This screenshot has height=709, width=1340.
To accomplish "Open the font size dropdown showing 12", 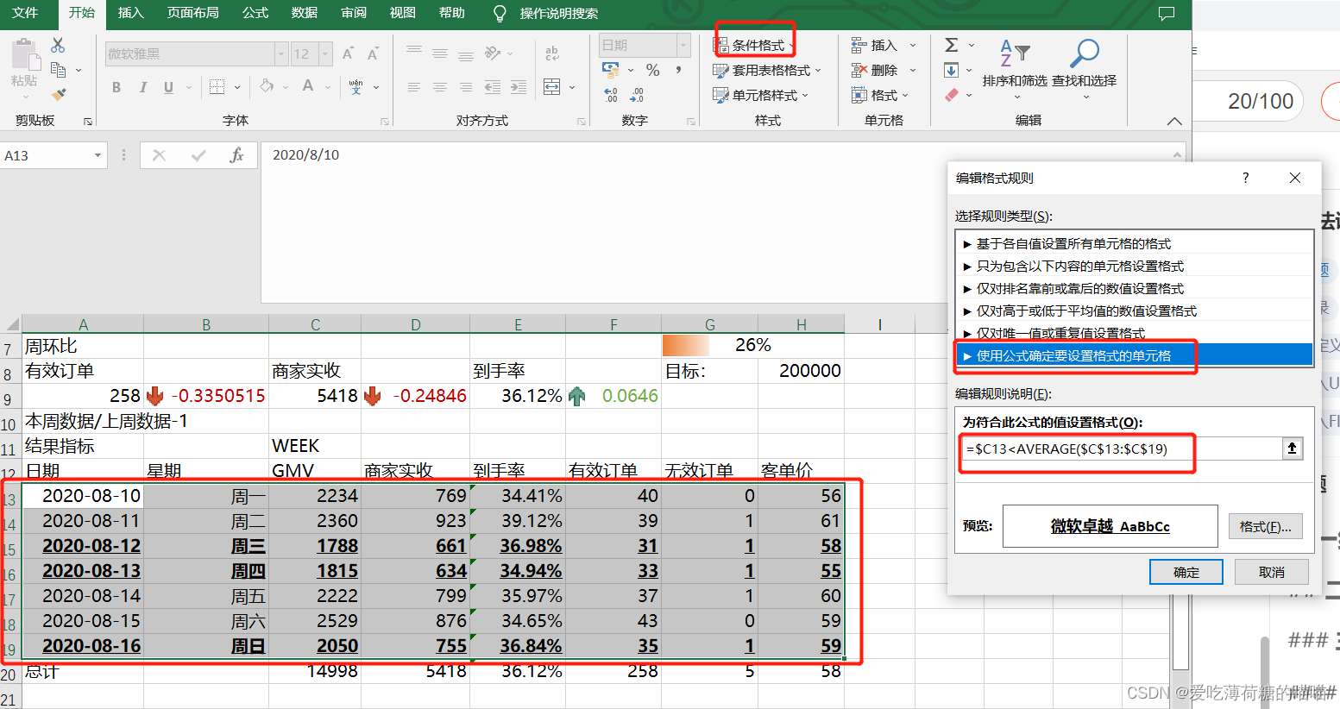I will (x=325, y=54).
